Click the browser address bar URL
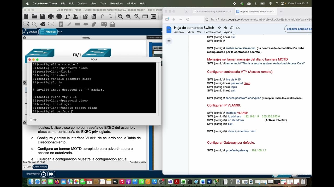The height and width of the screenshot is (187, 334). 266,19
